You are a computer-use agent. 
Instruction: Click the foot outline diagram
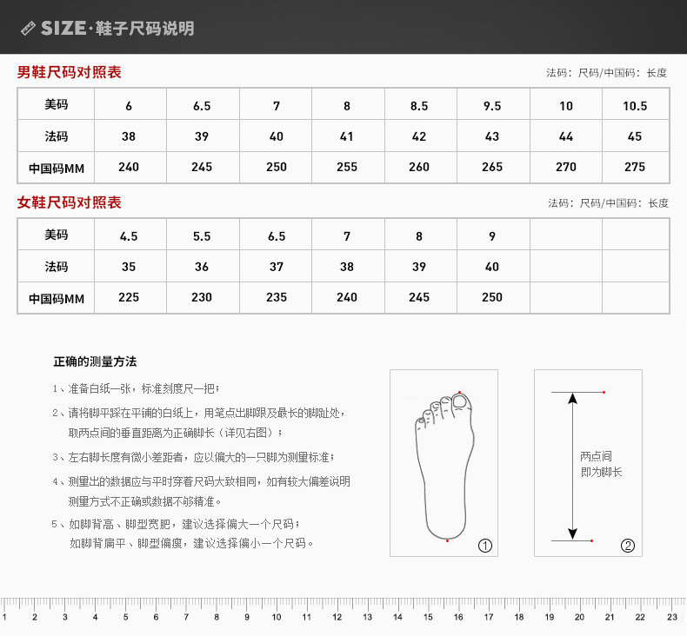[444, 466]
